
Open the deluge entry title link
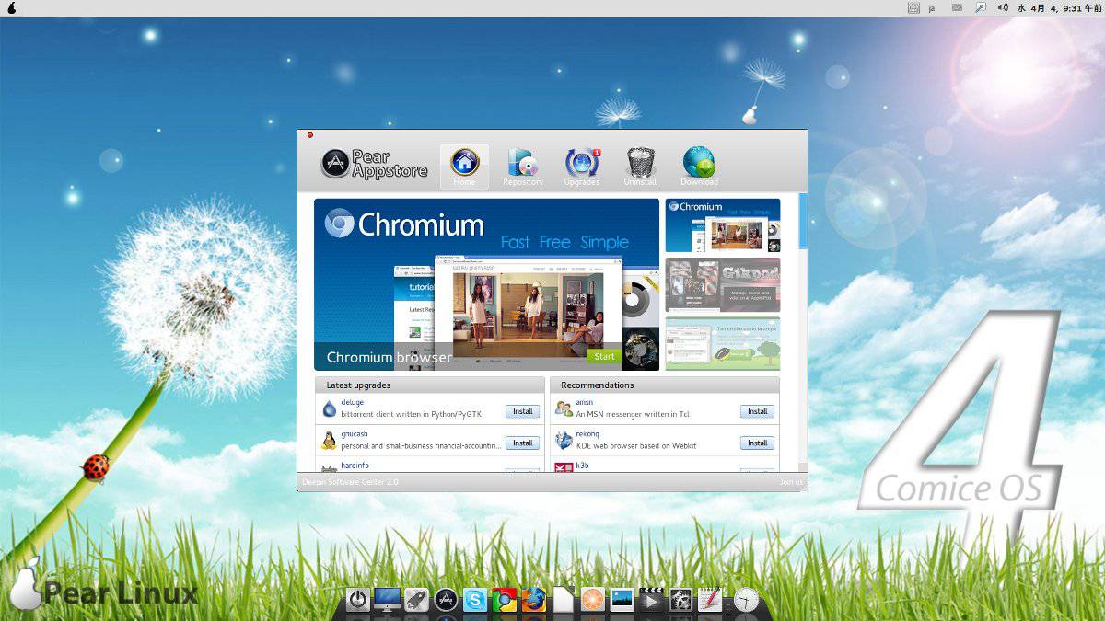point(352,402)
